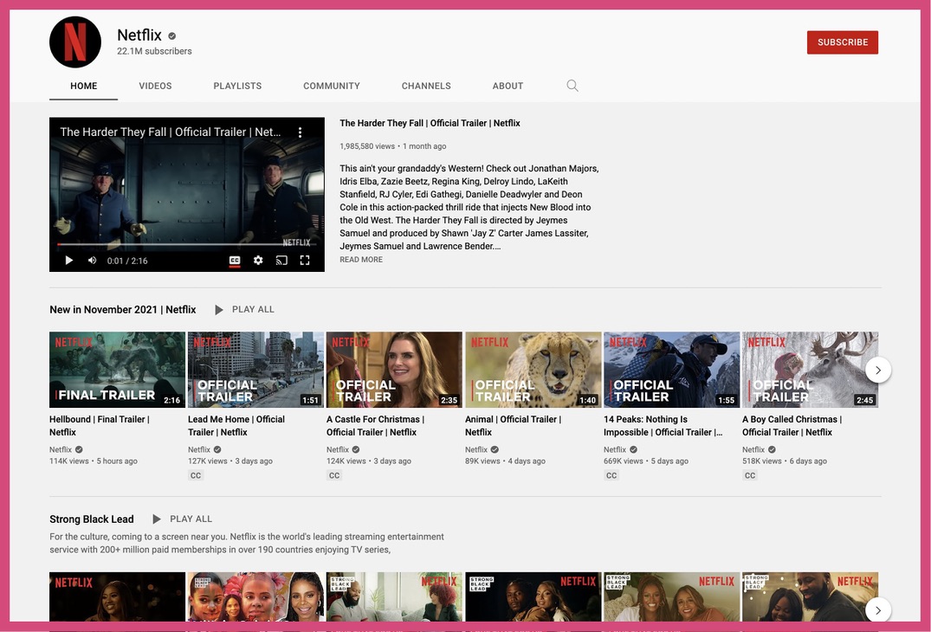Open the About tab
The height and width of the screenshot is (632, 931).
508,86
